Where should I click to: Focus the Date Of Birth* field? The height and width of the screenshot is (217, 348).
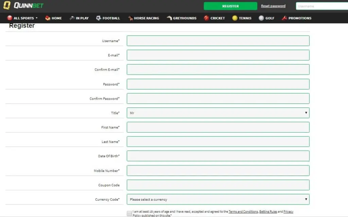218,156
